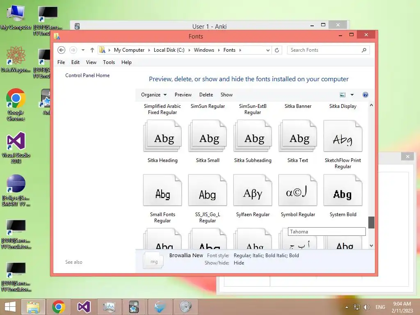The height and width of the screenshot is (315, 420).
Task: Select the Sylfaen Regular font icon
Action: point(253,190)
